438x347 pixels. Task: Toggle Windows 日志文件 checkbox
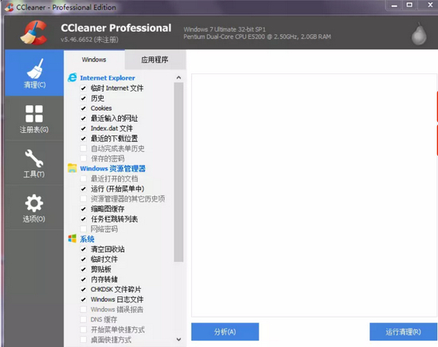coord(84,299)
